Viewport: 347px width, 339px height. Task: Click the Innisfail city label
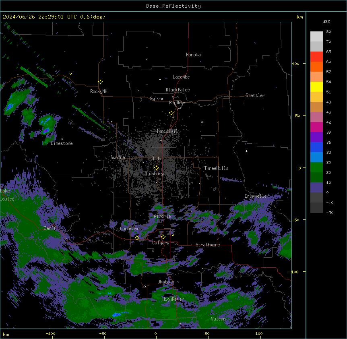[x=167, y=131]
